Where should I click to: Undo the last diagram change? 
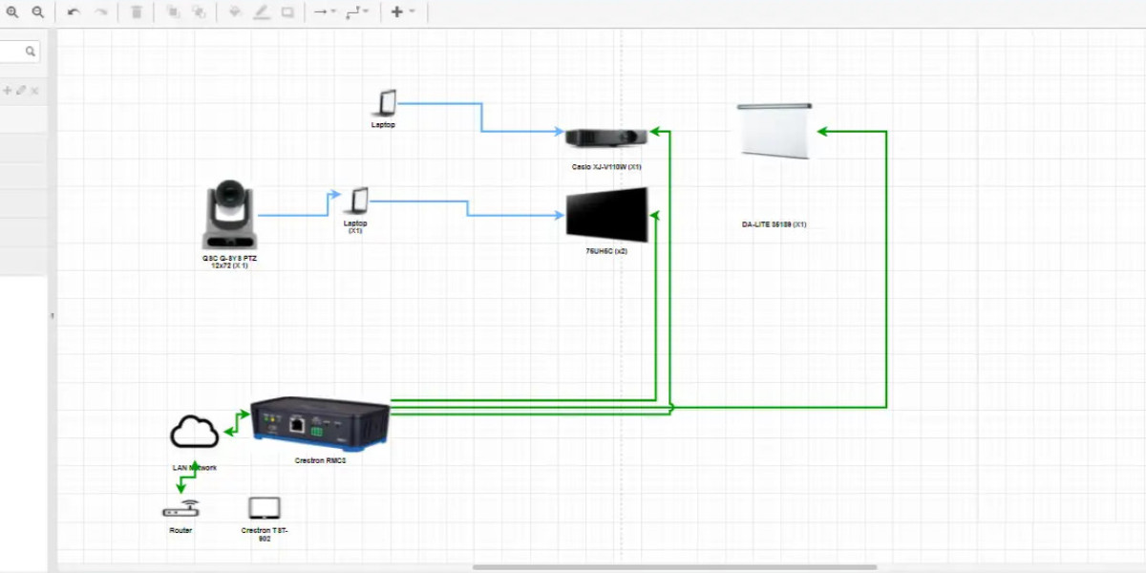pyautogui.click(x=74, y=12)
